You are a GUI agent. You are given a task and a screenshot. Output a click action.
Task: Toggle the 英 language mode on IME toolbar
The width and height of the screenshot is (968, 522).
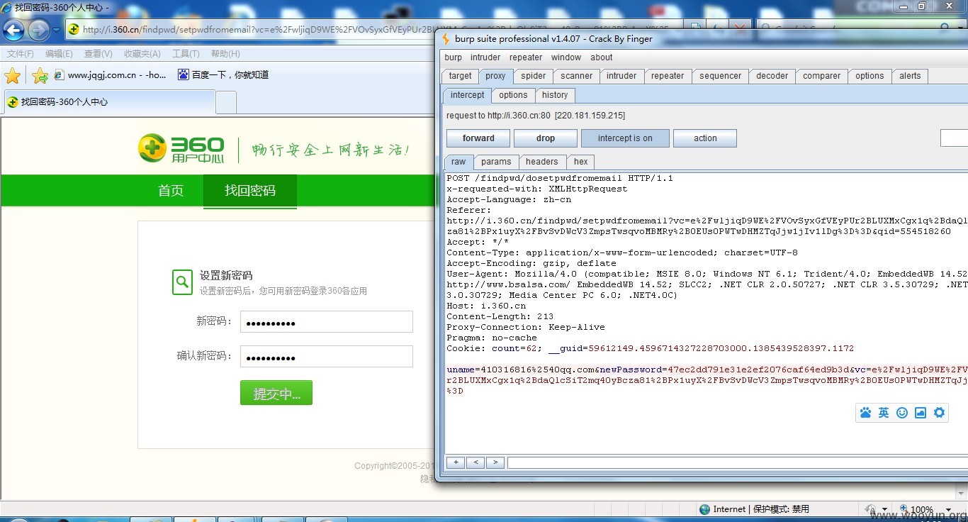point(884,413)
